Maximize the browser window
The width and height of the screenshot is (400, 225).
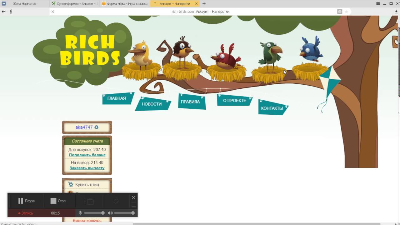point(391,4)
